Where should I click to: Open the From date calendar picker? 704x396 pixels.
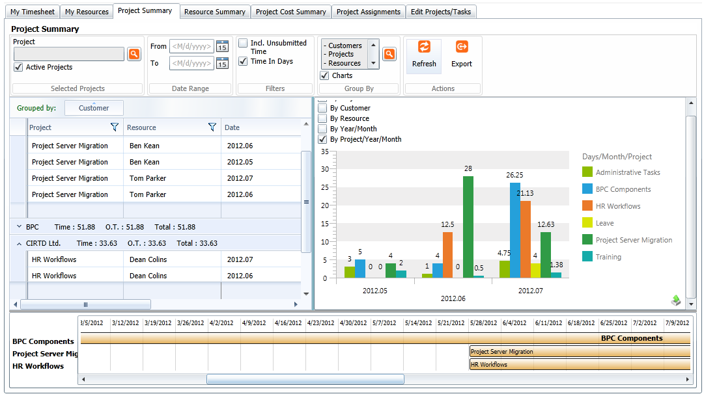pos(222,46)
